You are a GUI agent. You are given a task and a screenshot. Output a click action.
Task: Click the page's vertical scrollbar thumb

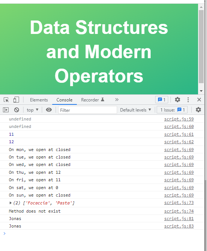tap(201, 47)
